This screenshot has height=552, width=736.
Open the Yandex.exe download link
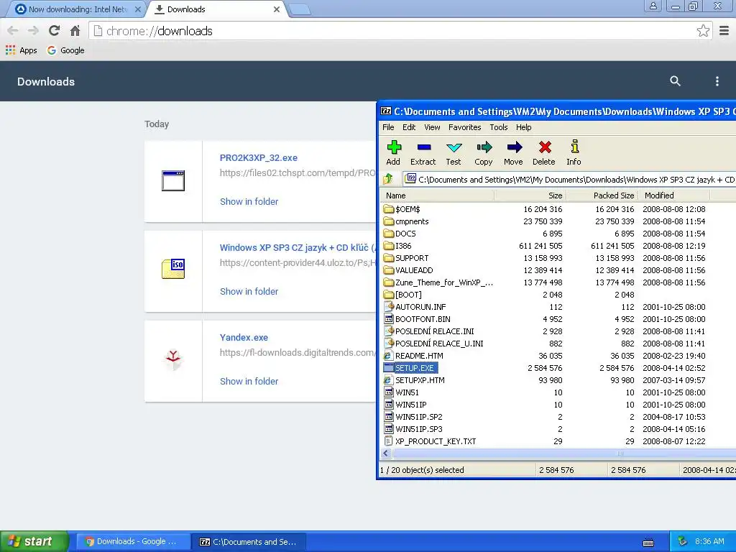pyautogui.click(x=244, y=338)
